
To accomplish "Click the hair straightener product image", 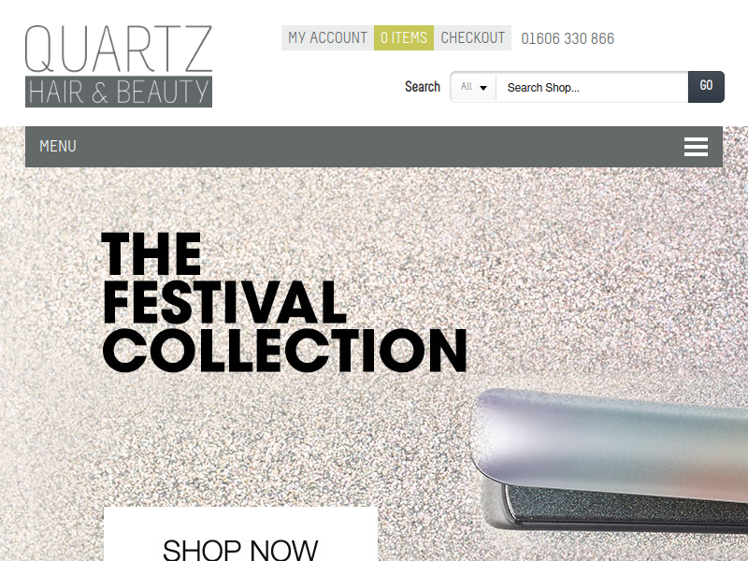I will 610,460.
